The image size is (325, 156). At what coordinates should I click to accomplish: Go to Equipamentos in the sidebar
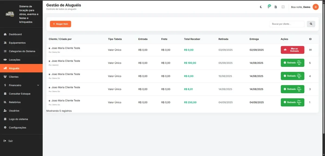21,43
